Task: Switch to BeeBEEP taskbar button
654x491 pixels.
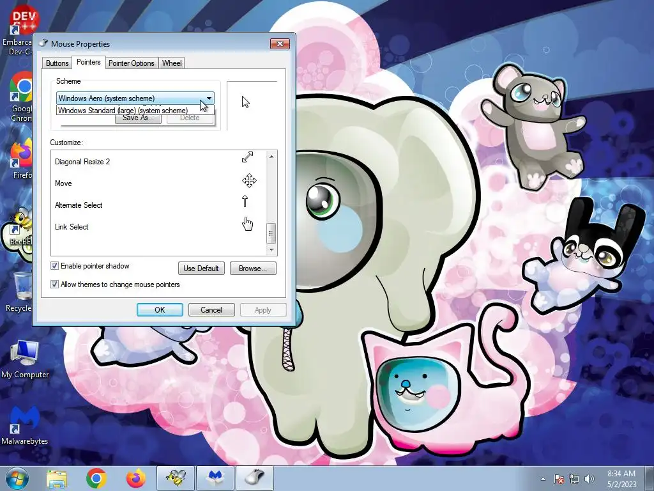Action: click(176, 478)
